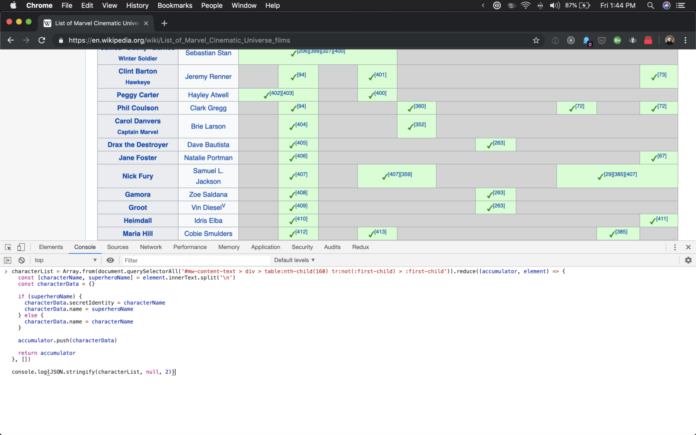Open the Apple menu

click(13, 5)
